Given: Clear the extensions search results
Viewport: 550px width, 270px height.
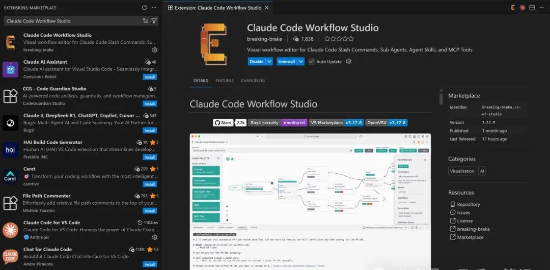Looking at the screenshot, I should click(146, 21).
